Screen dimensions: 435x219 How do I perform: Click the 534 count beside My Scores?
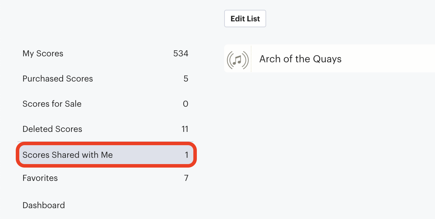181,54
